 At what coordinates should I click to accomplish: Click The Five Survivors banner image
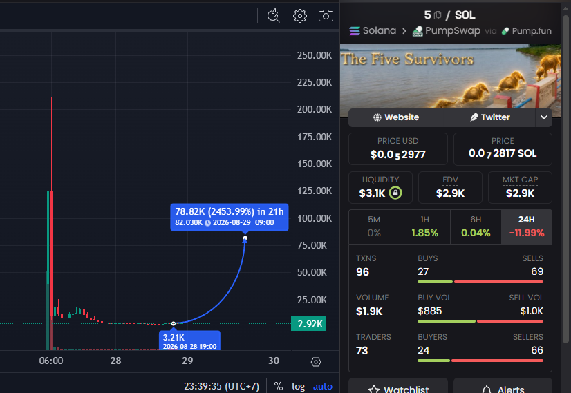click(x=450, y=77)
